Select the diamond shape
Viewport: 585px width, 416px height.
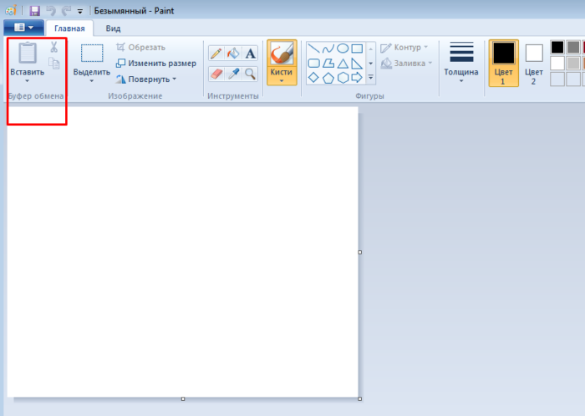click(x=313, y=77)
